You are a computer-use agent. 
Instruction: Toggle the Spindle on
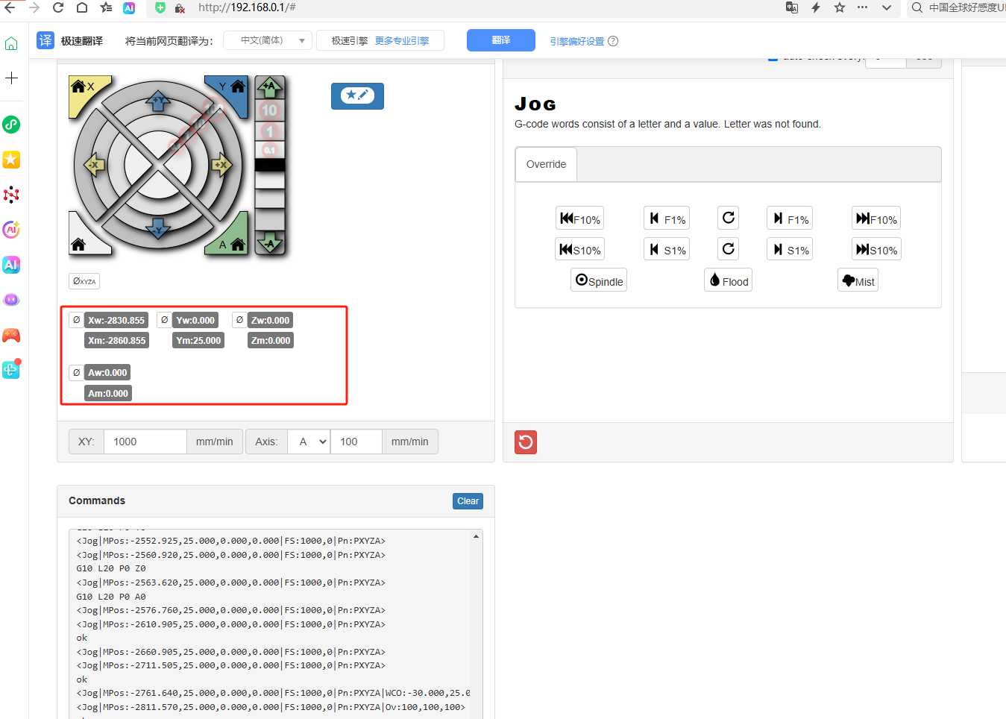pos(598,280)
